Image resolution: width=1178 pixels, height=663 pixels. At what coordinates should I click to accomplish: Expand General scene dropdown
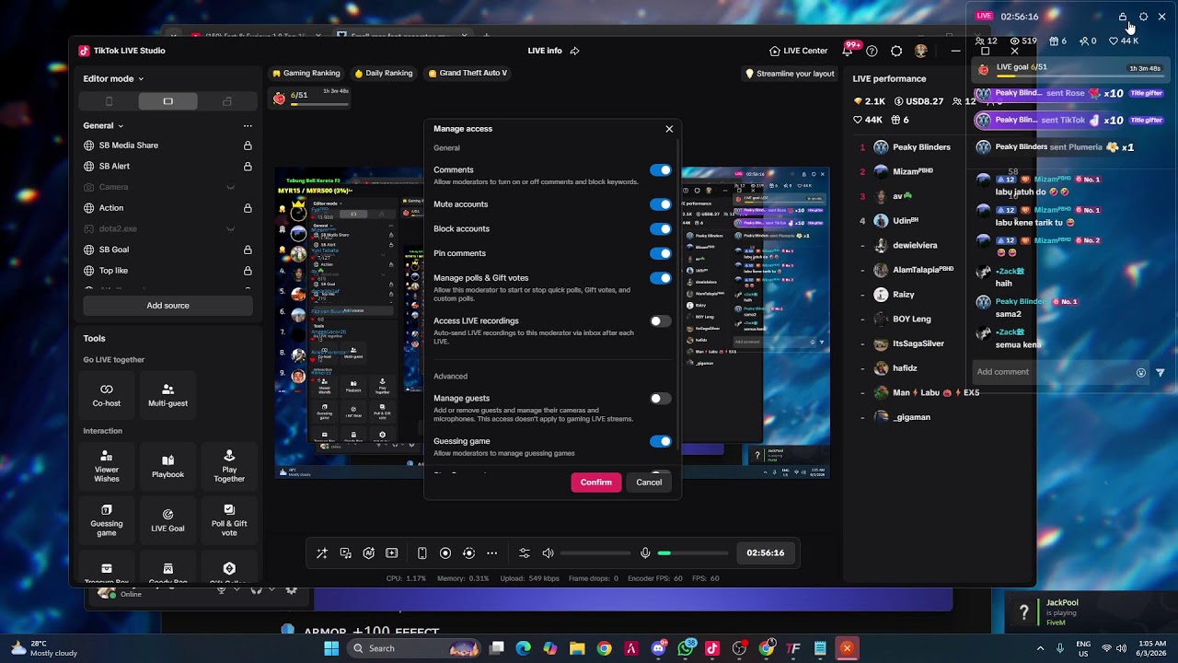[x=120, y=126]
